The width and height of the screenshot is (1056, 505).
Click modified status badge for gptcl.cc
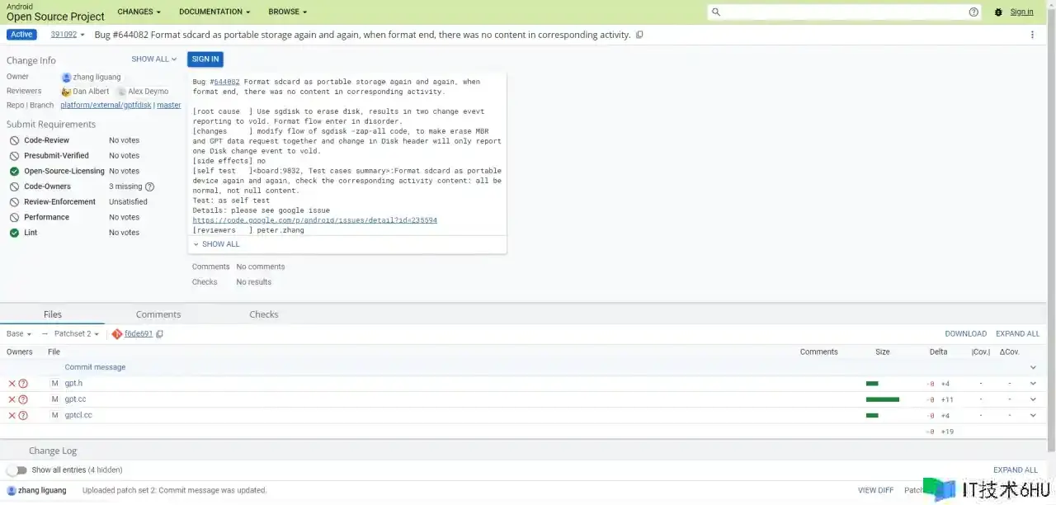point(54,415)
